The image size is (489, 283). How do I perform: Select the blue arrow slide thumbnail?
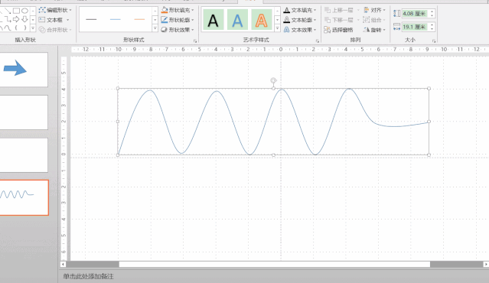pyautogui.click(x=24, y=69)
